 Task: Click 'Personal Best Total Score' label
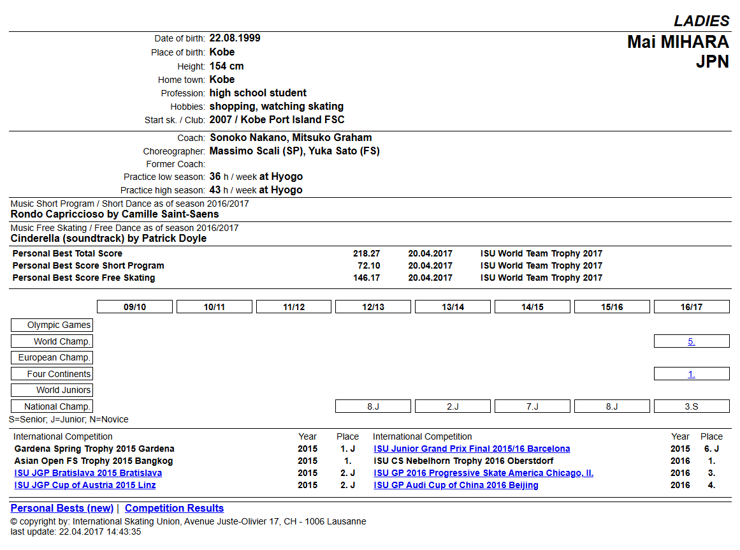(68, 254)
